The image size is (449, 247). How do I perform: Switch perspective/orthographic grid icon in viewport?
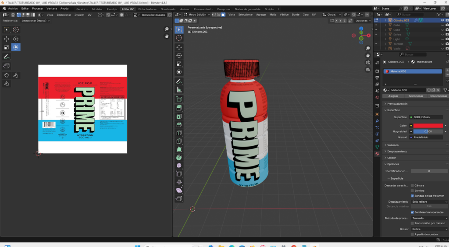368,70
